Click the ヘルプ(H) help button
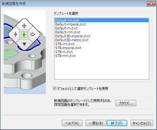Image resolution: width=157 pixels, height=130 pixels. [x=72, y=123]
